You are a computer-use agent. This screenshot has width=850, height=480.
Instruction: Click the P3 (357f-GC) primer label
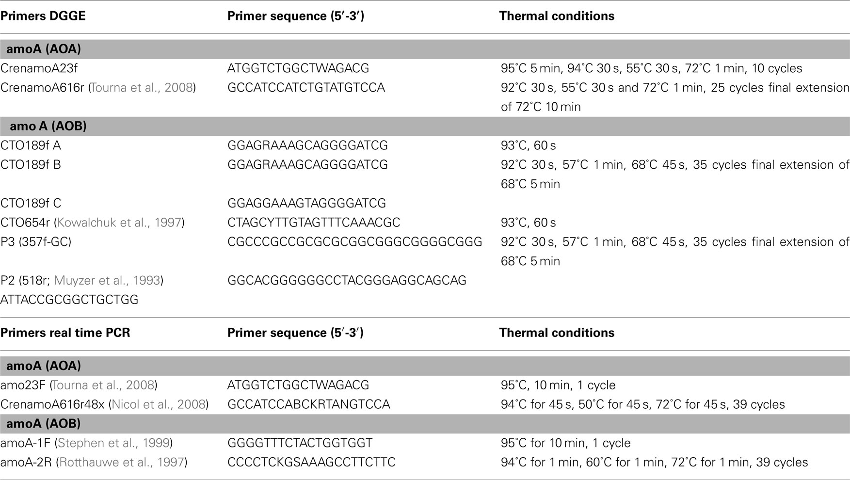click(x=36, y=242)
